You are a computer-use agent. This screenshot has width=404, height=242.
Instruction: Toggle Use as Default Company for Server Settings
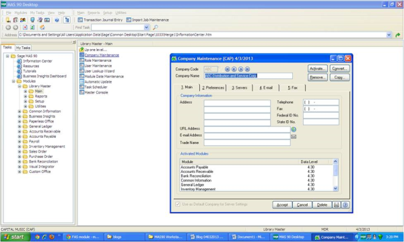pos(178,204)
